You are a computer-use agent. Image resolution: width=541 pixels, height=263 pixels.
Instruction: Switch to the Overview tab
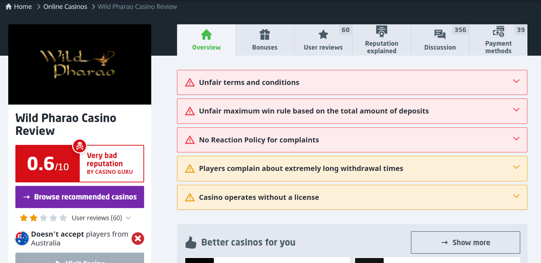pyautogui.click(x=206, y=40)
